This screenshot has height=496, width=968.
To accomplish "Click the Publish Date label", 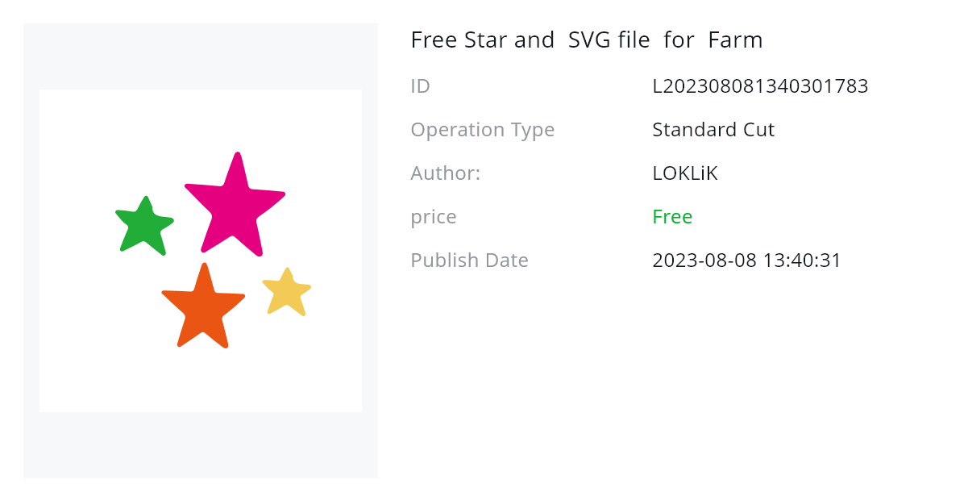I will [469, 261].
